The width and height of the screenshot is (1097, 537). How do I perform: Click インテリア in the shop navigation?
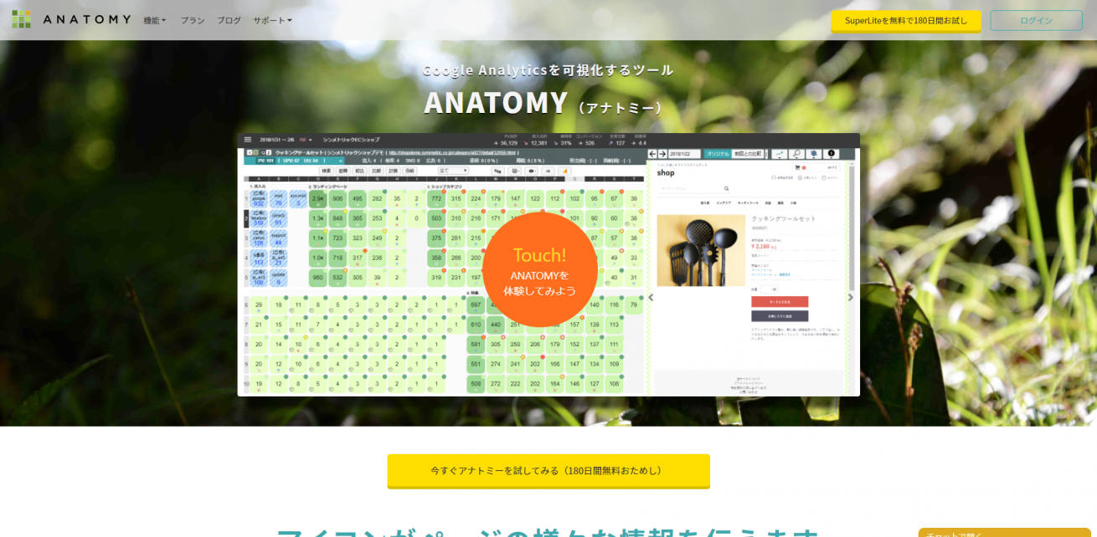tap(724, 203)
